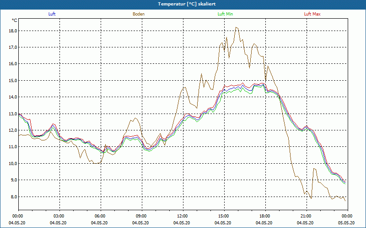Image resolution: width=366 pixels, height=228 pixels.
Task: Click the 21:00 time axis label
Action: point(307,216)
